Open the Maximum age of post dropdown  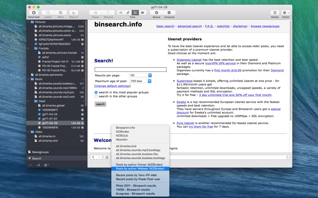tap(140, 81)
